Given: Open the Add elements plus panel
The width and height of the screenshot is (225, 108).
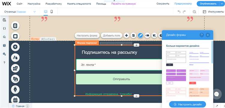Looking at the screenshot, I should pos(15,47).
